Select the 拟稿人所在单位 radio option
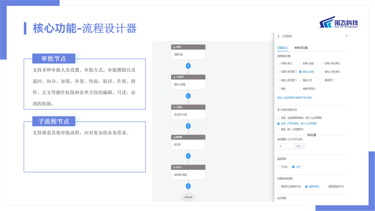Viewport: 375px width, 211px height. [322, 63]
